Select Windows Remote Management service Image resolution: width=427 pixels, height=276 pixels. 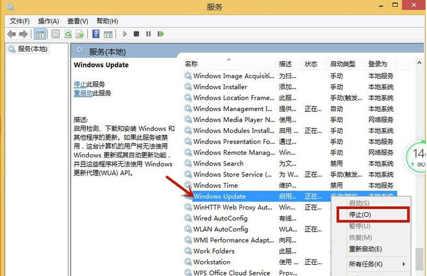click(x=290, y=153)
